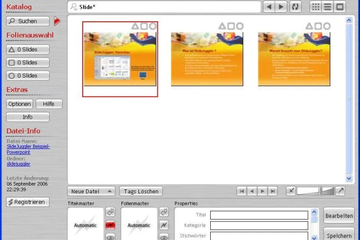Open the square selection showing 0 Slides

[x=28, y=62]
